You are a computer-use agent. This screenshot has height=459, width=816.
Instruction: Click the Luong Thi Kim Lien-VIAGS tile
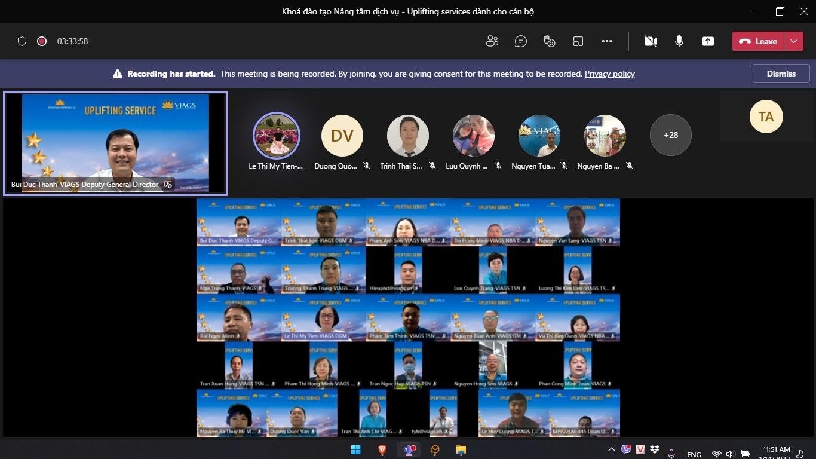(578, 270)
